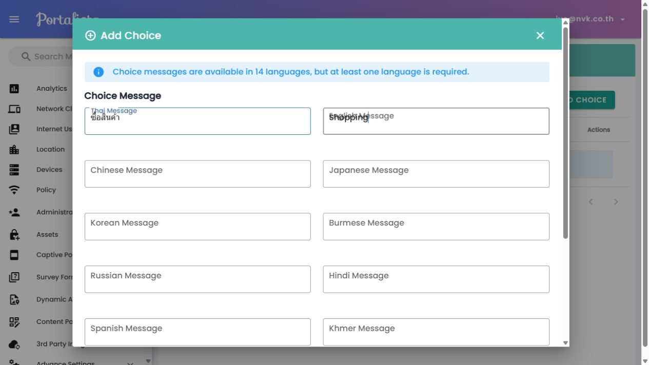Click the info icon in notice banner
This screenshot has width=649, height=365.
point(99,72)
